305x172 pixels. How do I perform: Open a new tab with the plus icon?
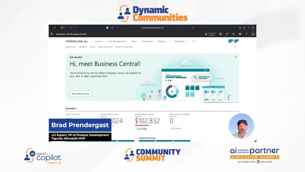tap(249, 28)
